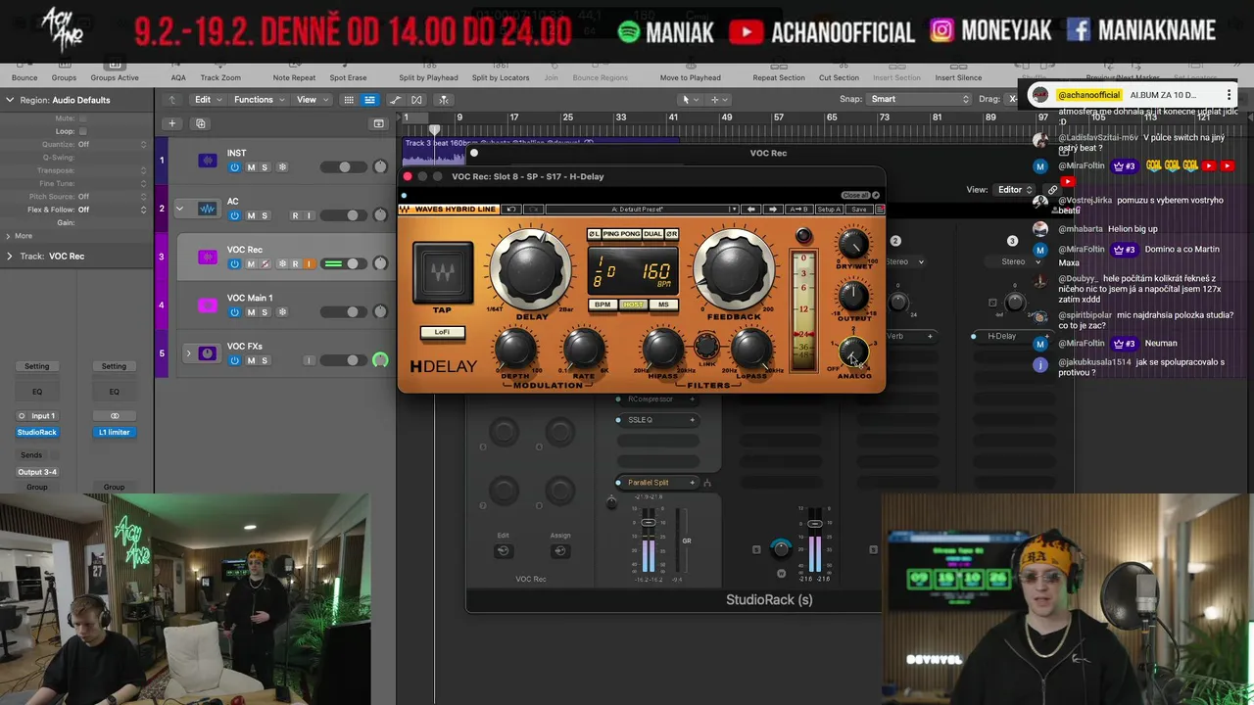The width and height of the screenshot is (1254, 705).
Task: Click the Waves undo arrow button
Action: click(x=510, y=210)
